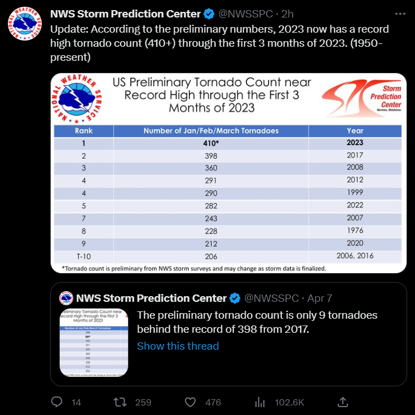The height and width of the screenshot is (415, 415).
Task: Click the quoted tweet's small NWS avatar
Action: click(x=67, y=298)
